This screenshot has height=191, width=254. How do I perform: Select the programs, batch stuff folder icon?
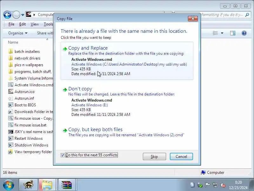[x=10, y=71]
